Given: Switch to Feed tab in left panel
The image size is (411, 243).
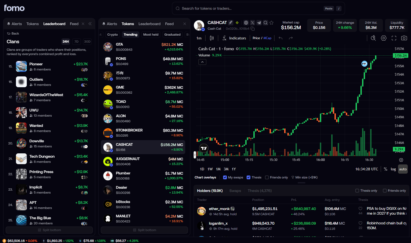Looking at the screenshot, I should pos(74,24).
